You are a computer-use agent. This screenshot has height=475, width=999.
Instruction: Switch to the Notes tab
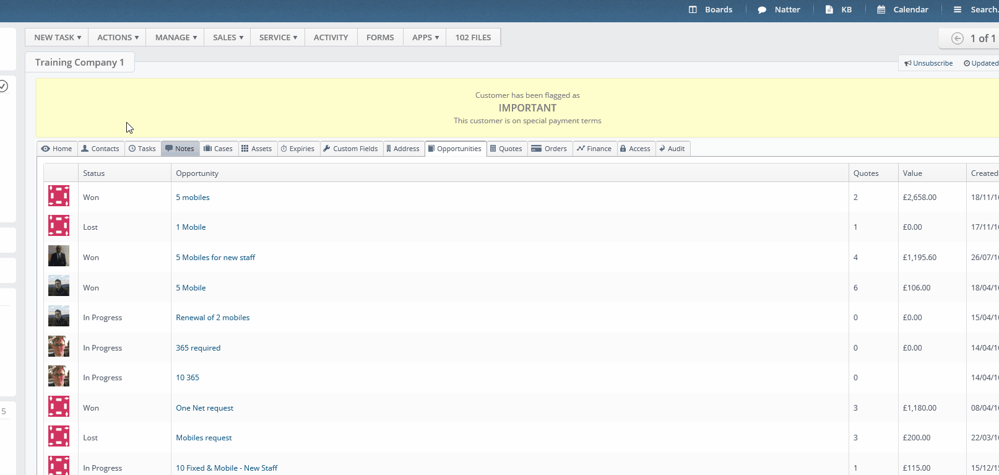[x=180, y=149]
